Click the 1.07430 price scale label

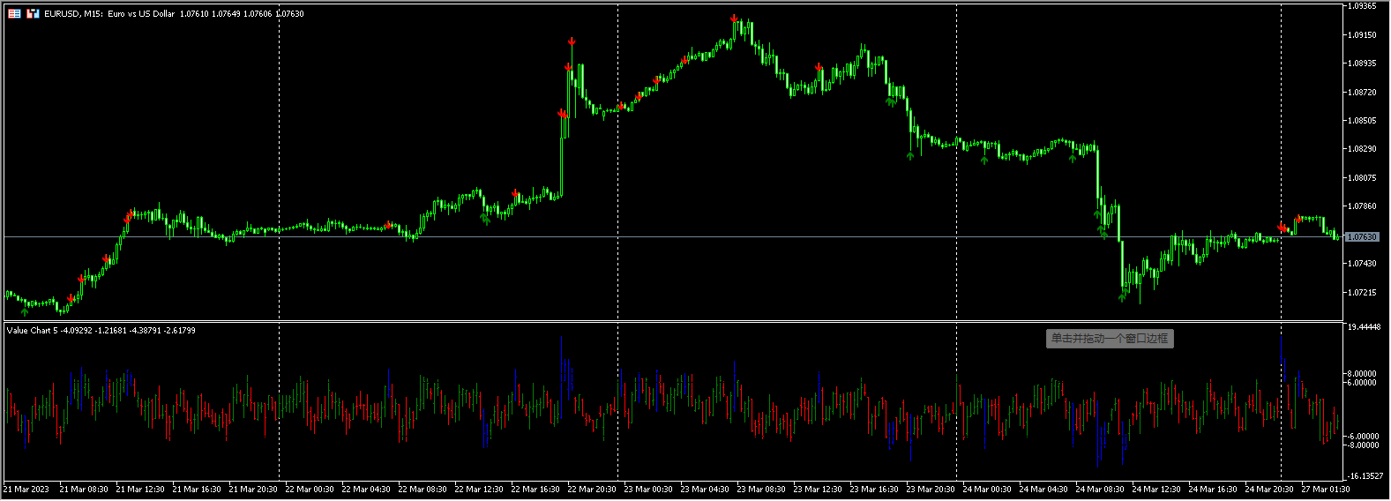1362,264
